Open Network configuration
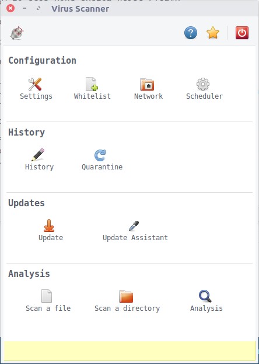 pyautogui.click(x=148, y=89)
